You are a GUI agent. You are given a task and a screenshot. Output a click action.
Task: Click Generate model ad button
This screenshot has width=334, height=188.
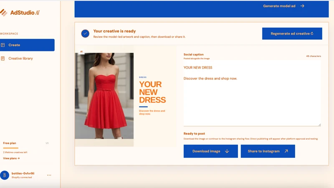[283, 6]
